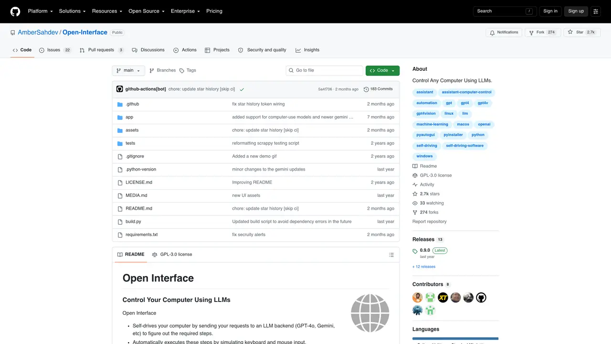Open the LICENSE.md file
The width and height of the screenshot is (611, 344).
(x=139, y=183)
